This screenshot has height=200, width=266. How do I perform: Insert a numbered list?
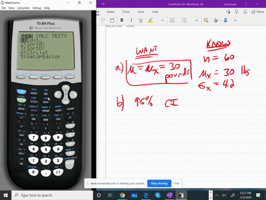click(185, 20)
